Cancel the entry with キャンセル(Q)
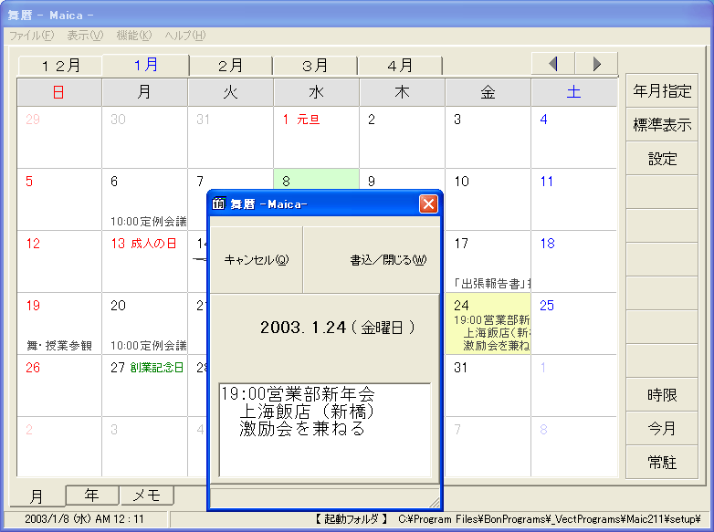 [257, 260]
